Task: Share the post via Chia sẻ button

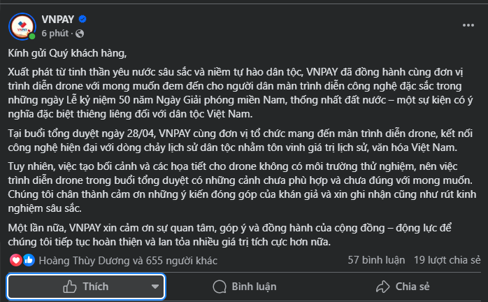Action: [403, 287]
